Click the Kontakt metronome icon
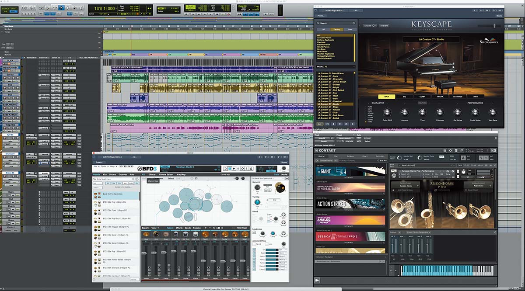The height and width of the screenshot is (291, 525). click(463, 158)
